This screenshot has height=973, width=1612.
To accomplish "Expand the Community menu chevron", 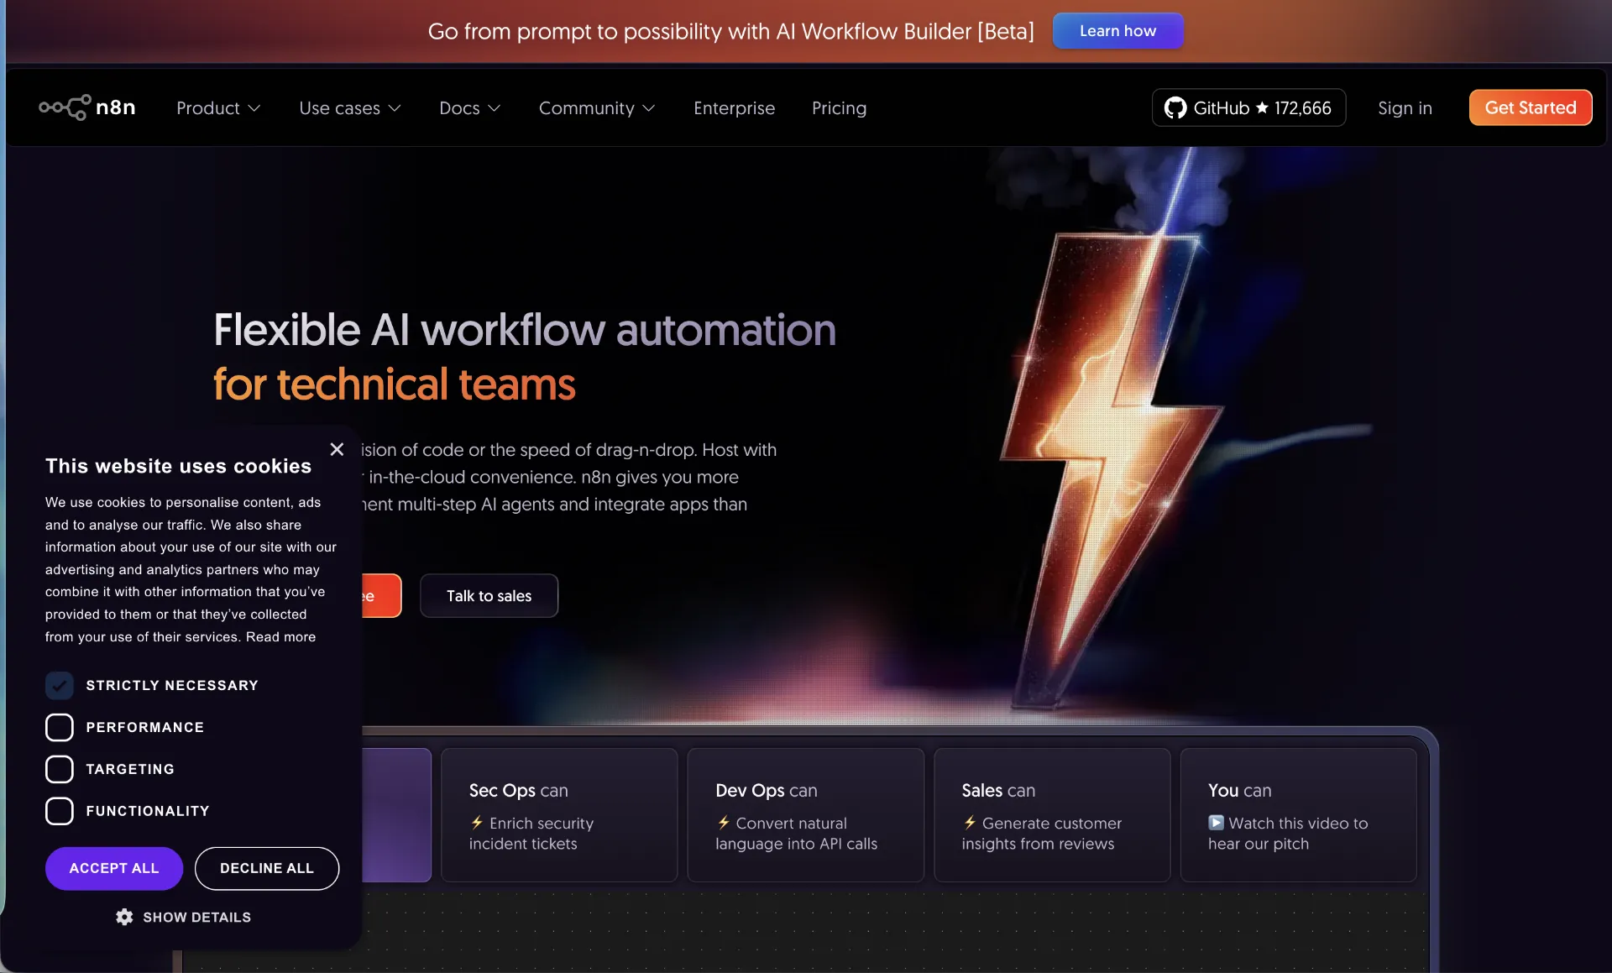I will pyautogui.click(x=648, y=108).
